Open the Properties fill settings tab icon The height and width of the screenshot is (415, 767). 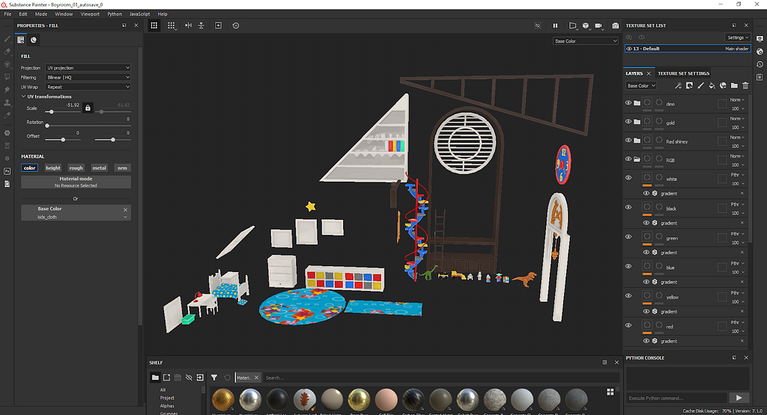point(20,40)
